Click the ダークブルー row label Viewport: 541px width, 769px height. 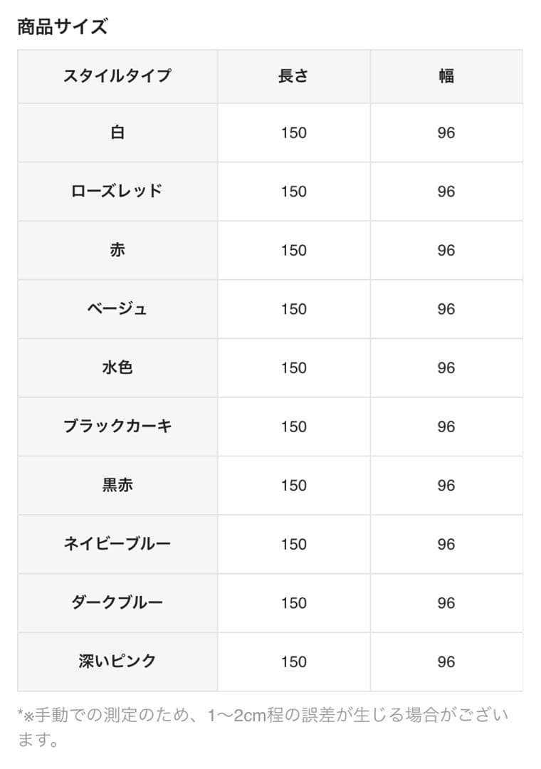click(x=117, y=602)
